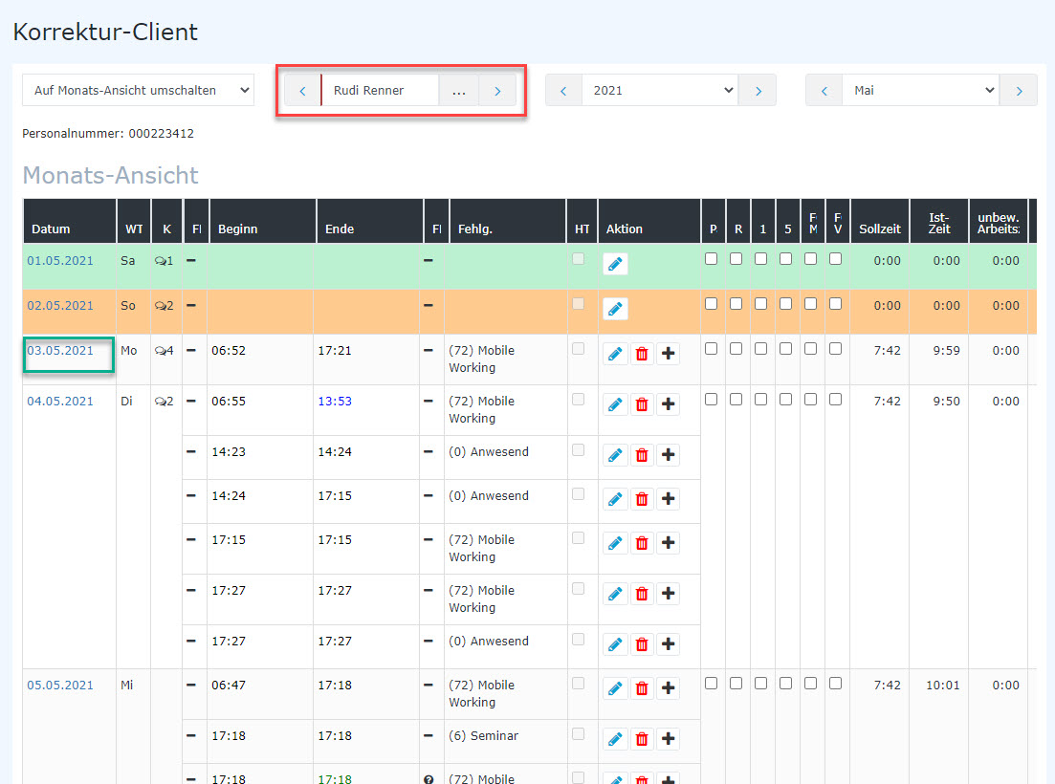Go to previous year arrow

coord(563,91)
